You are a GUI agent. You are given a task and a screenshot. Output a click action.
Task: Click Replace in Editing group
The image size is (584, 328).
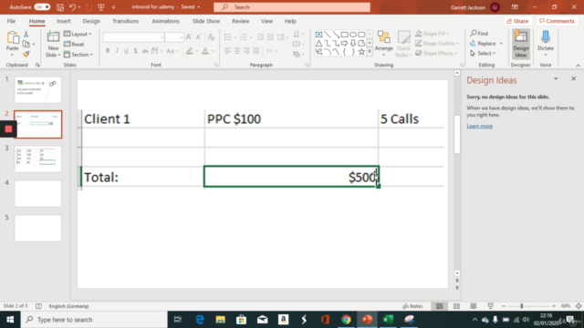tap(483, 44)
